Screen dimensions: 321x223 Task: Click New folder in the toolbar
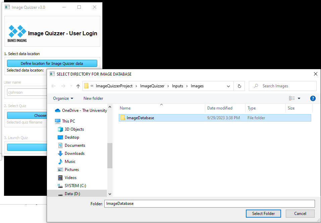pos(93,98)
